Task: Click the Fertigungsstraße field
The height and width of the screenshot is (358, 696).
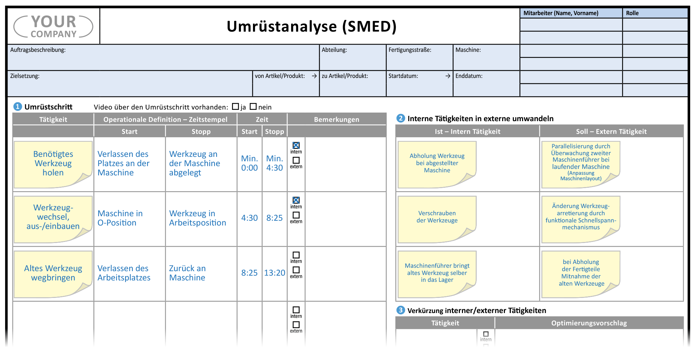Action: click(x=420, y=57)
